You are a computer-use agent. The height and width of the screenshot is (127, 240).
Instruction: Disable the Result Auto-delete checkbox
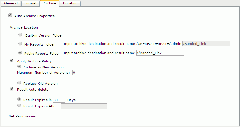pyautogui.click(x=12, y=89)
